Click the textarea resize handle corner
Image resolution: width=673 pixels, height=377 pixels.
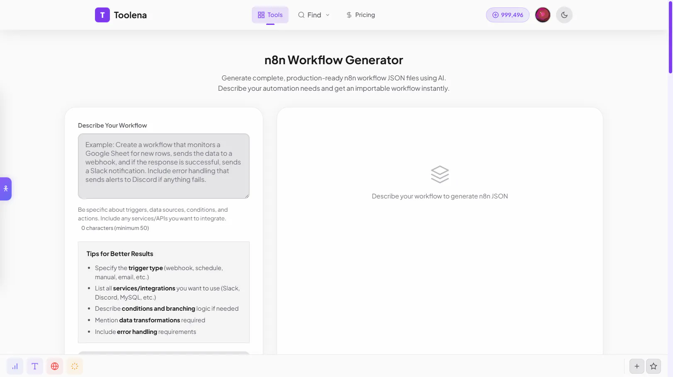247,196
